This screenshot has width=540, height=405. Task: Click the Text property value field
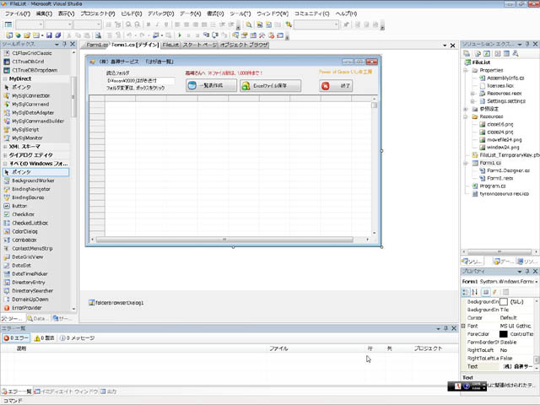point(516,367)
